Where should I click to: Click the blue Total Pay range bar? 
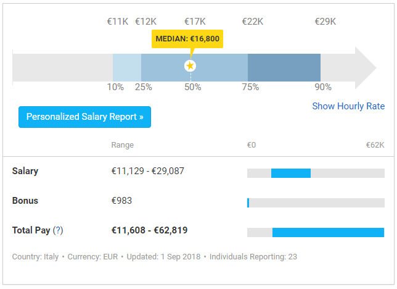(328, 232)
